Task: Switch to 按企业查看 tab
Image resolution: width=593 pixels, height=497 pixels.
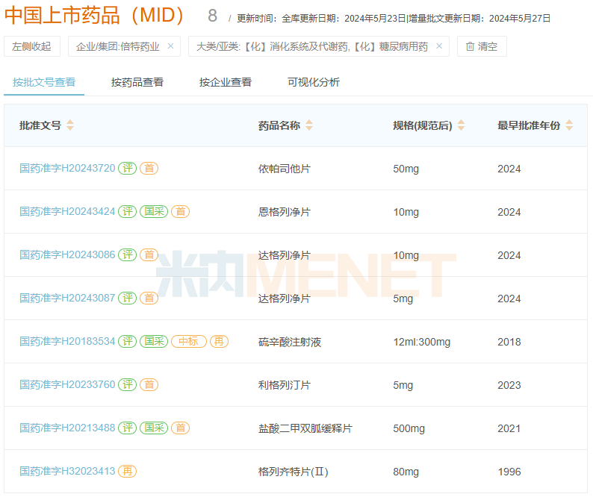Action: (226, 82)
